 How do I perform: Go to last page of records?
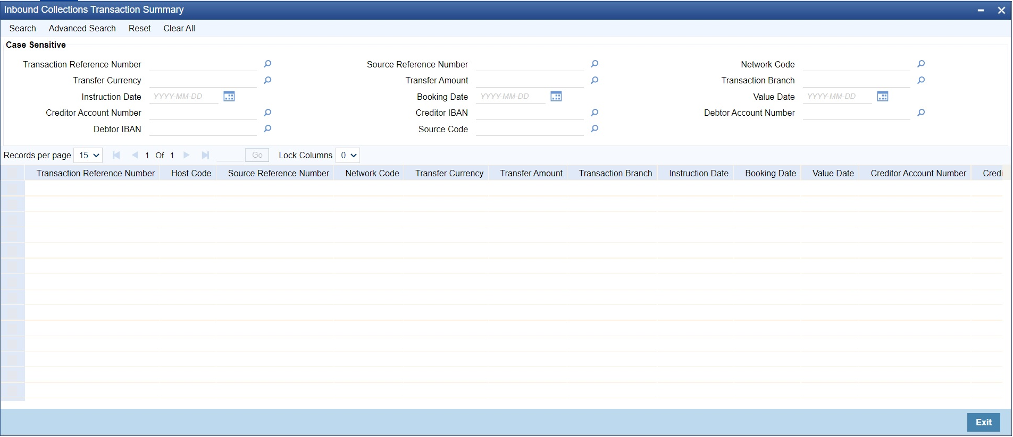205,155
